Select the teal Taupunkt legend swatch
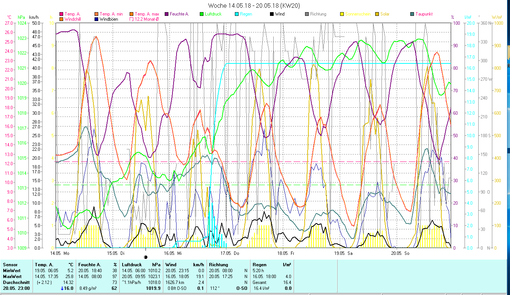This screenshot has width=510, height=295. click(412, 14)
